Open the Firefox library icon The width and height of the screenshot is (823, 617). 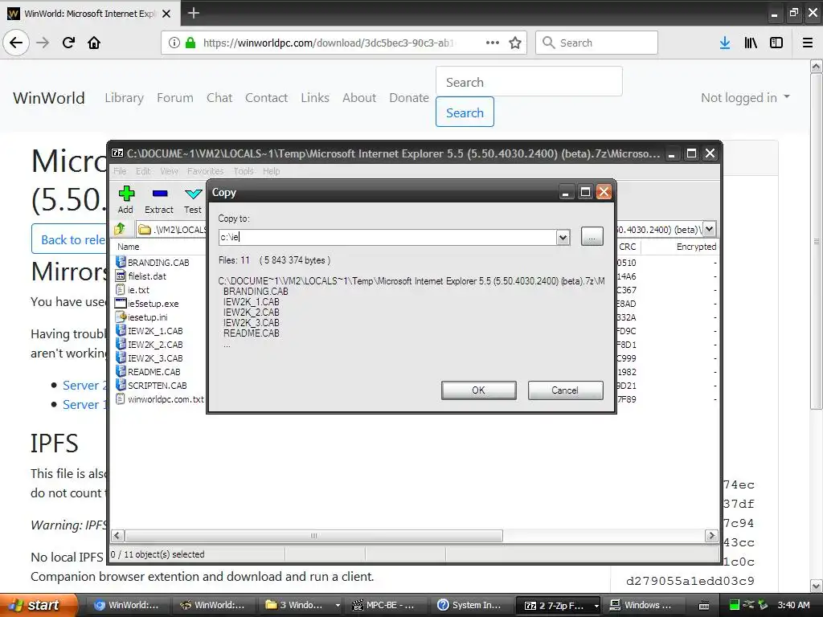pos(751,43)
